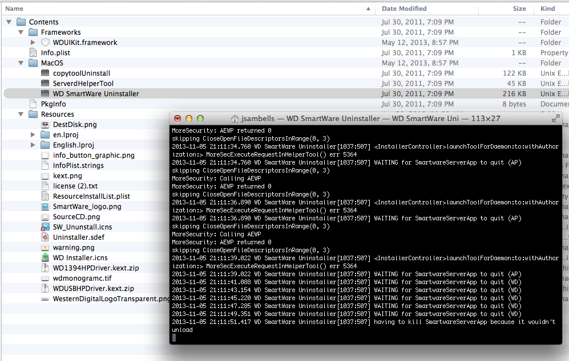Click the MacOS folder icon
The image size is (569, 361).
(33, 63)
